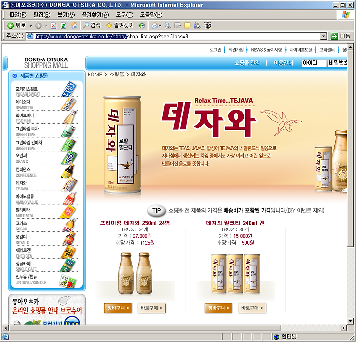356x342 pixels.
Task: Click 쇼핑몰 in the breadcrumb
Action: 117,75
